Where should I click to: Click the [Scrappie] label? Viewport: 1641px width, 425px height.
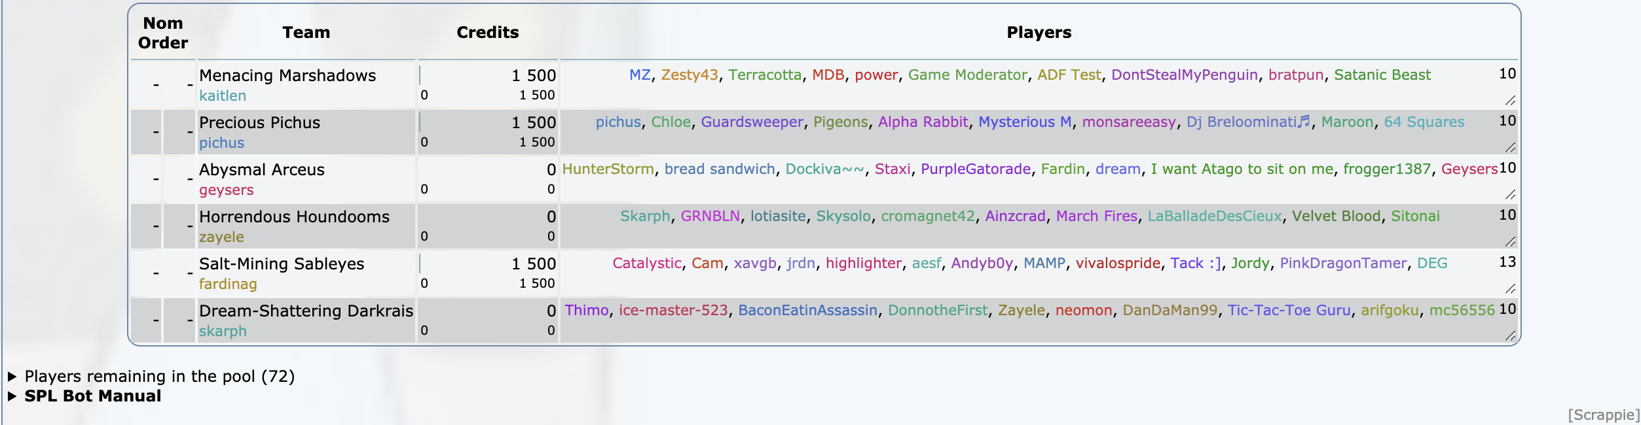[1603, 415]
